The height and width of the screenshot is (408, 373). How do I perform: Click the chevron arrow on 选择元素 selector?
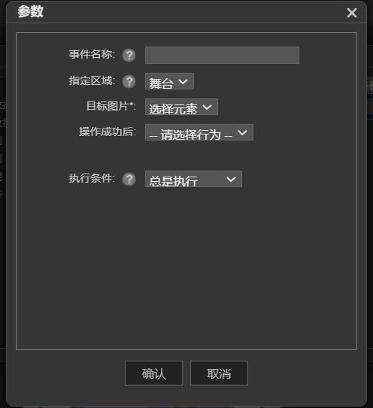207,107
